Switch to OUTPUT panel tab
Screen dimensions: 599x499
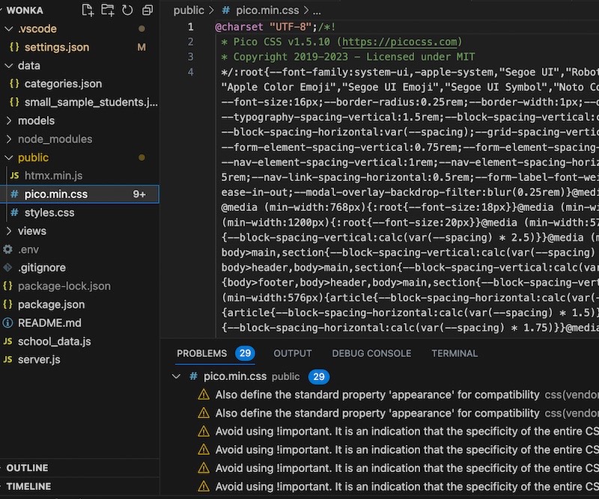(293, 354)
